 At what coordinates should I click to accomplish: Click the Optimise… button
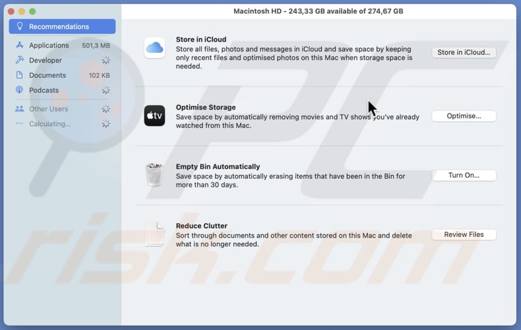tap(464, 116)
